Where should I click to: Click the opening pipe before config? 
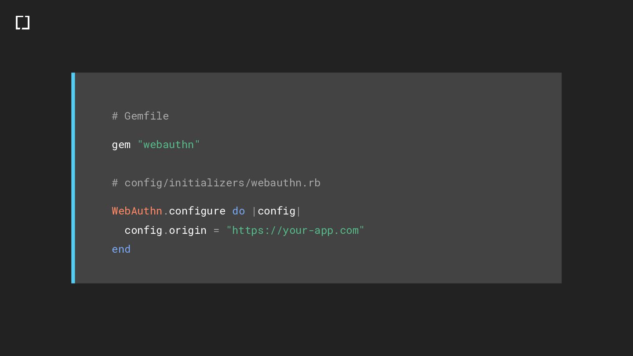[254, 211]
